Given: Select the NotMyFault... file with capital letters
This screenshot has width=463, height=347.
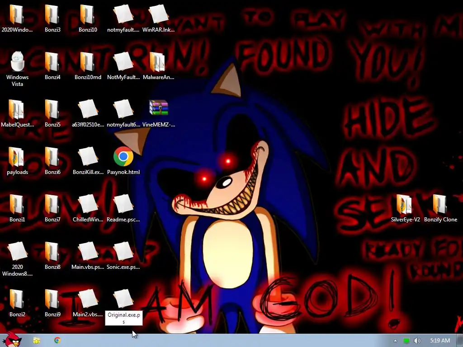Looking at the screenshot, I should tap(123, 62).
